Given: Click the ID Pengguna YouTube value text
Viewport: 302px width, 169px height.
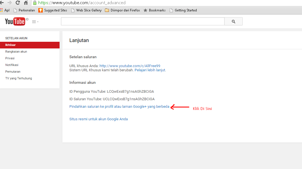Looking at the screenshot, I should coord(130,92).
